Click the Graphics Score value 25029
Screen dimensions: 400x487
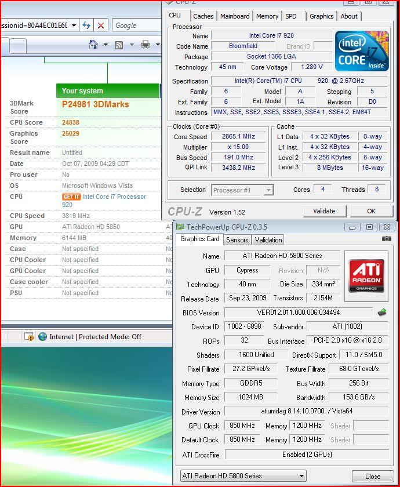pyautogui.click(x=71, y=133)
